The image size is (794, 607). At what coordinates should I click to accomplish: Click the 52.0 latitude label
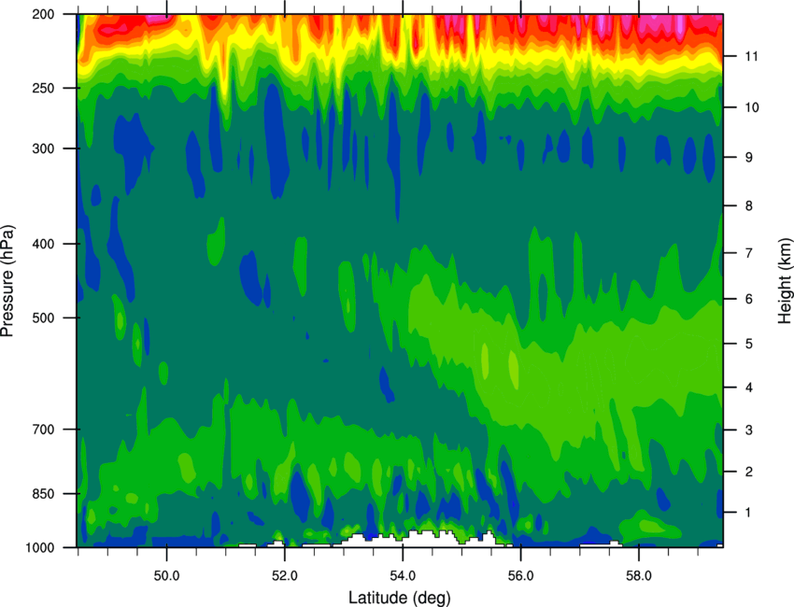point(285,576)
